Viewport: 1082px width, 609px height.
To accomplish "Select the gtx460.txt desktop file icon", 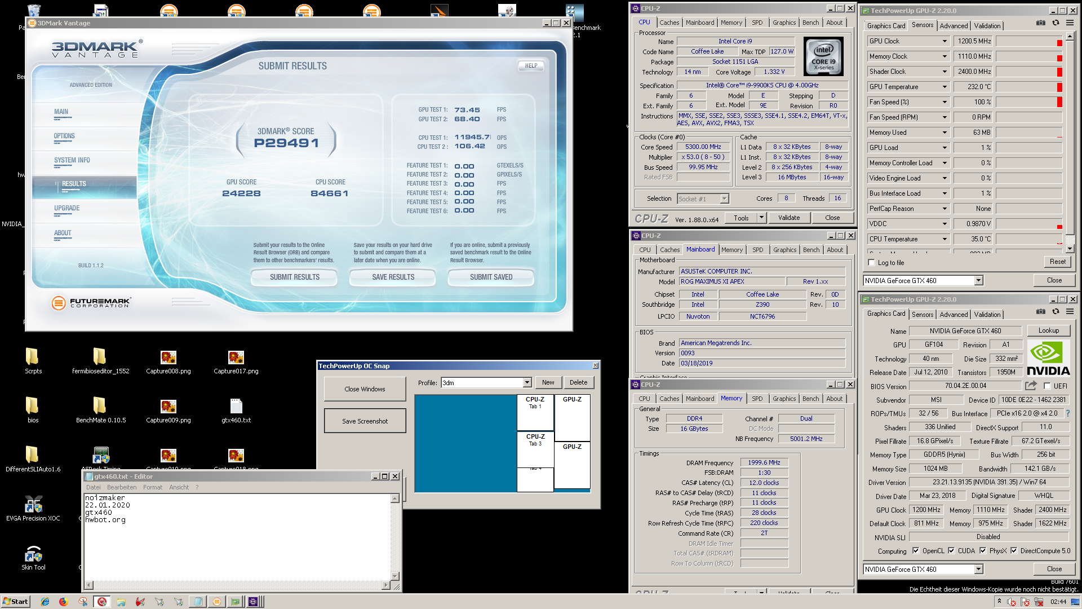I will 236,411.
